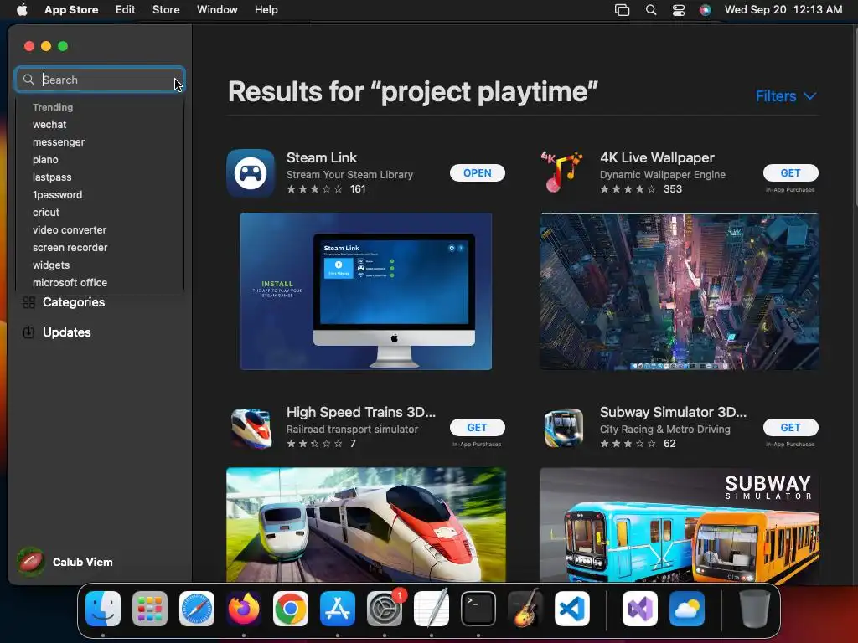The height and width of the screenshot is (643, 858).
Task: Open Calub Viem account avatar
Action: [x=31, y=562]
